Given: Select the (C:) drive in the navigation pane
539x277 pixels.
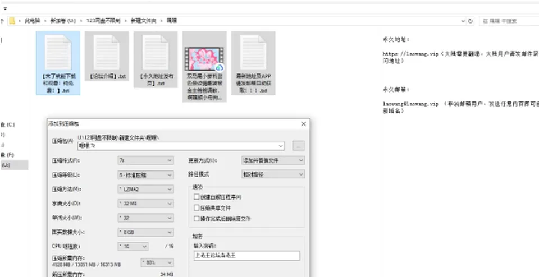Looking at the screenshot, I should point(7,124).
